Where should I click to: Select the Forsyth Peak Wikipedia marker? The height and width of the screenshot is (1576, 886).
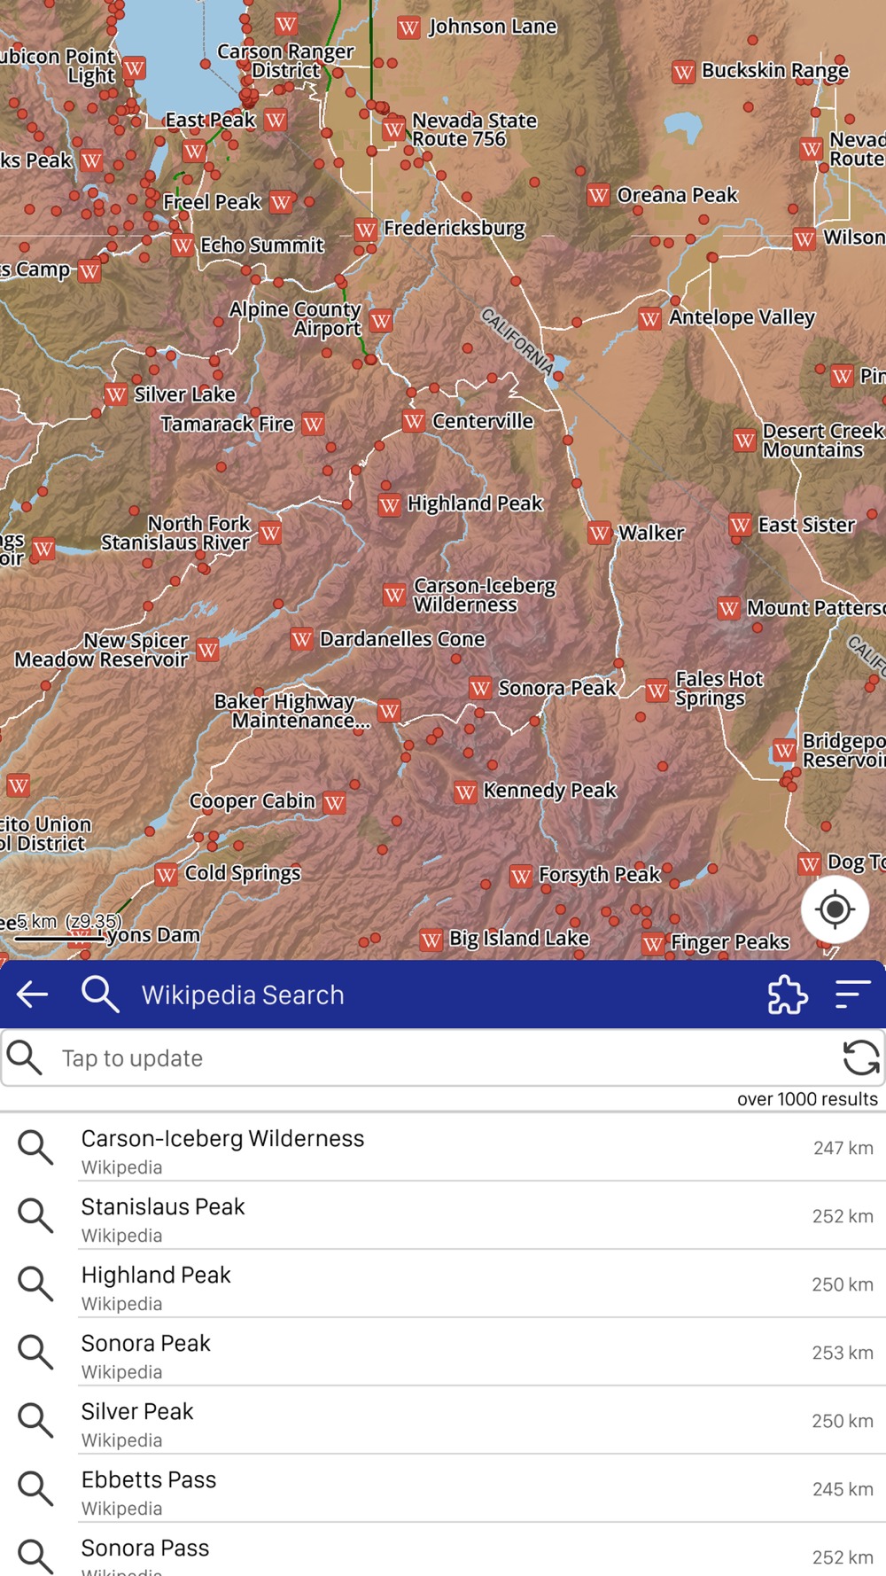pyautogui.click(x=521, y=877)
